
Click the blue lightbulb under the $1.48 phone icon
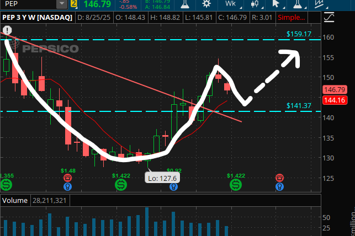click(68, 187)
